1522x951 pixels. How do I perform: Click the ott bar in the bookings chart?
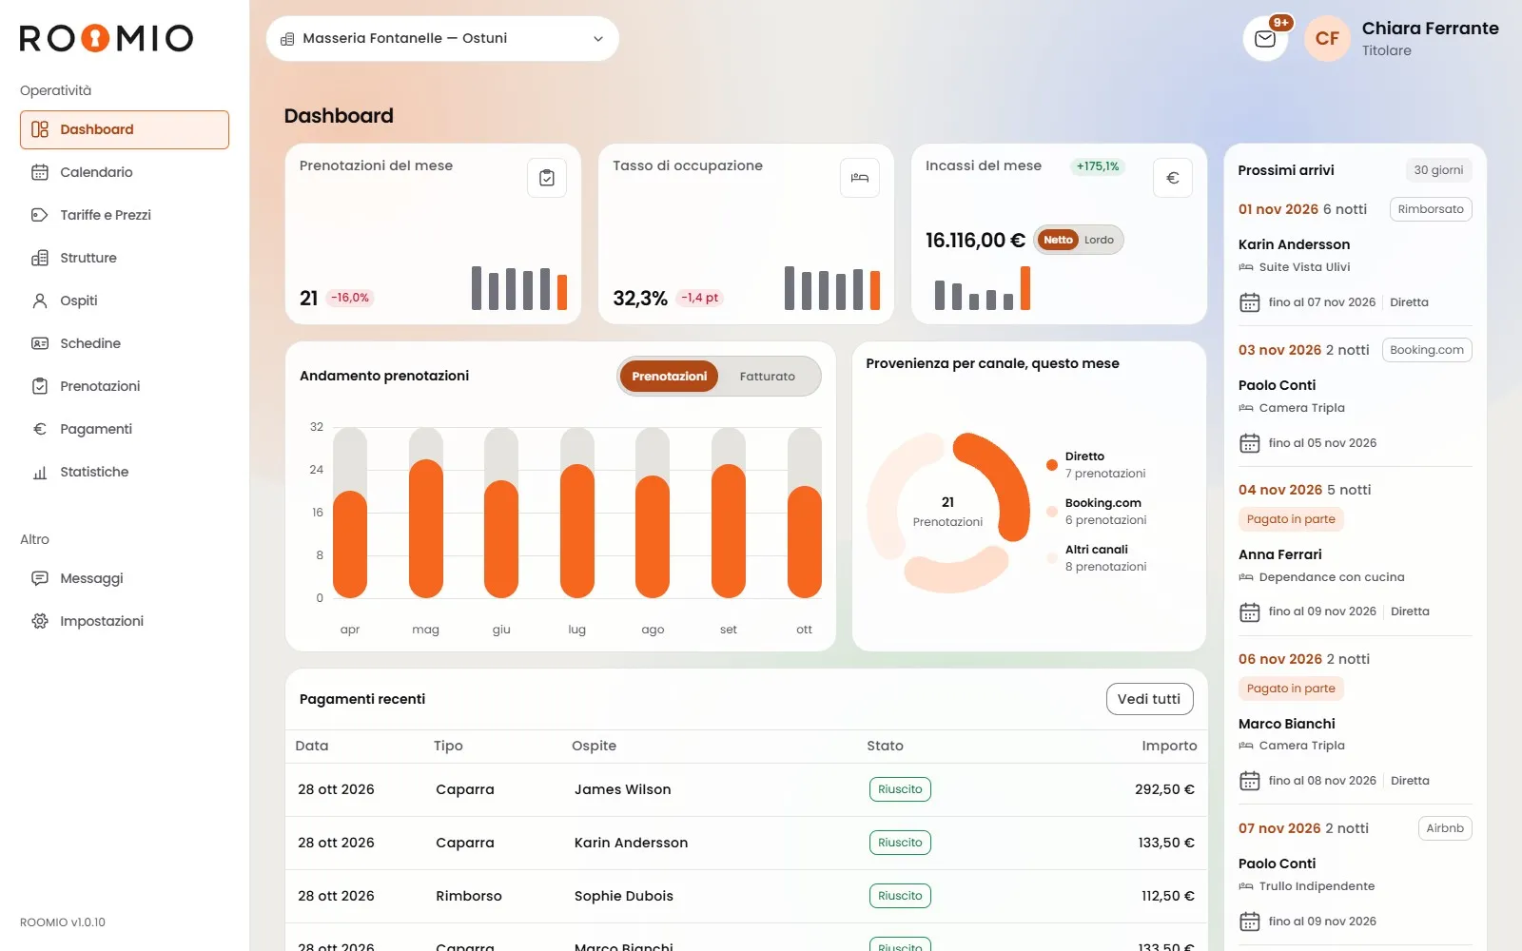(x=805, y=542)
